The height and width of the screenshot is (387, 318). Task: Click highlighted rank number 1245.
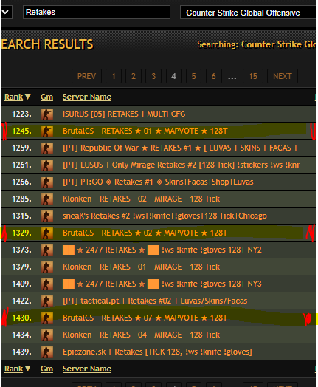pyautogui.click(x=21, y=131)
